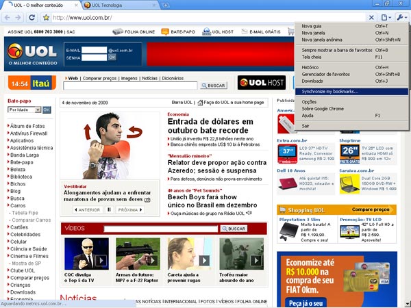Click Compare preços in Shopping UOL
The height and width of the screenshot is (308, 411).
[x=371, y=209]
